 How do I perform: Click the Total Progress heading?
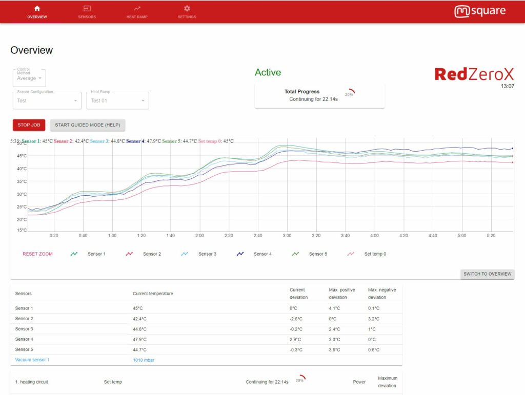[302, 92]
